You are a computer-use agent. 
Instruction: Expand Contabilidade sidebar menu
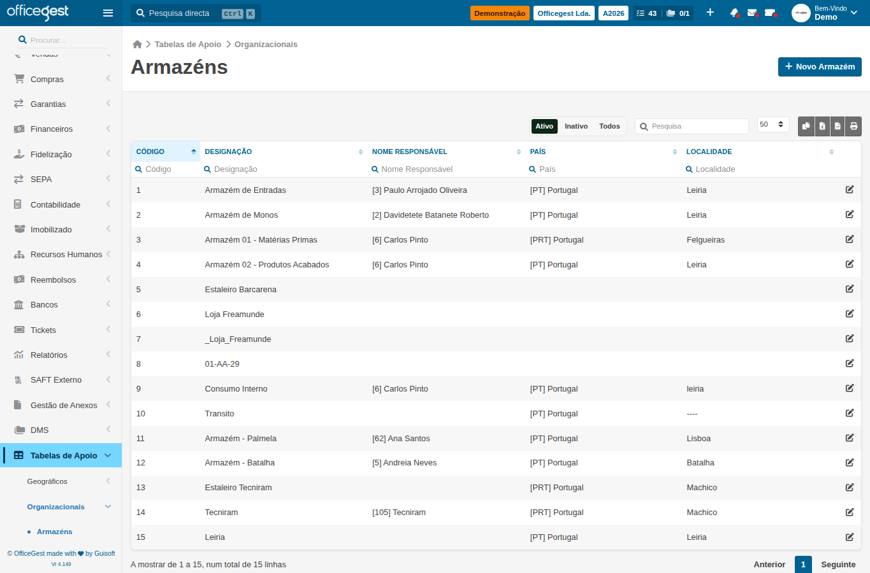tap(61, 204)
